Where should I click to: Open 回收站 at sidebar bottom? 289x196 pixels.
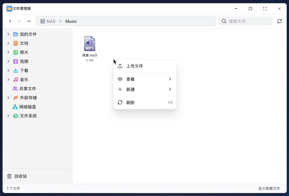point(20,176)
